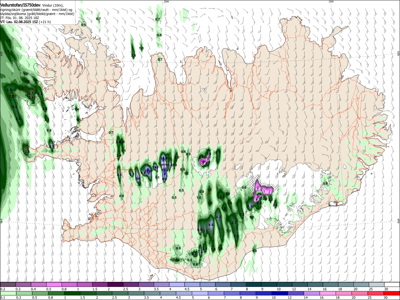The width and height of the screenshot is (400, 300).
Task: Select the 'IT: Fös. 01. 08. 2025 18Z' line
Action: [20, 18]
